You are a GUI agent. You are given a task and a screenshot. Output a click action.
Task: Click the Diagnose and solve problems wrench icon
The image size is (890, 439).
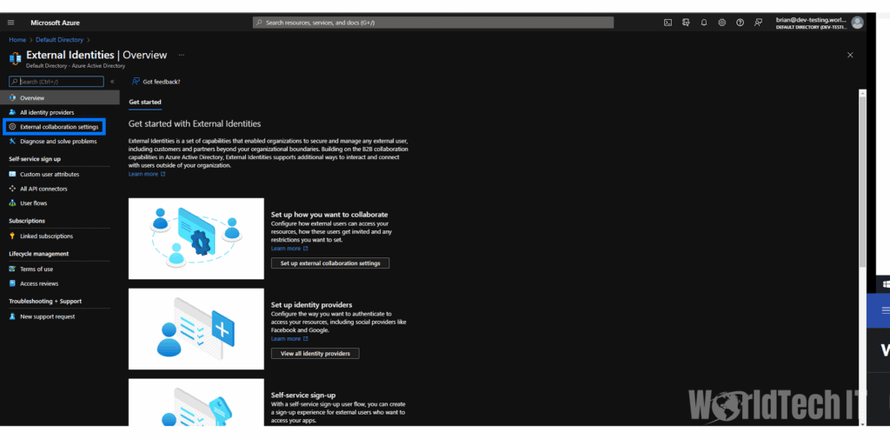[12, 142]
